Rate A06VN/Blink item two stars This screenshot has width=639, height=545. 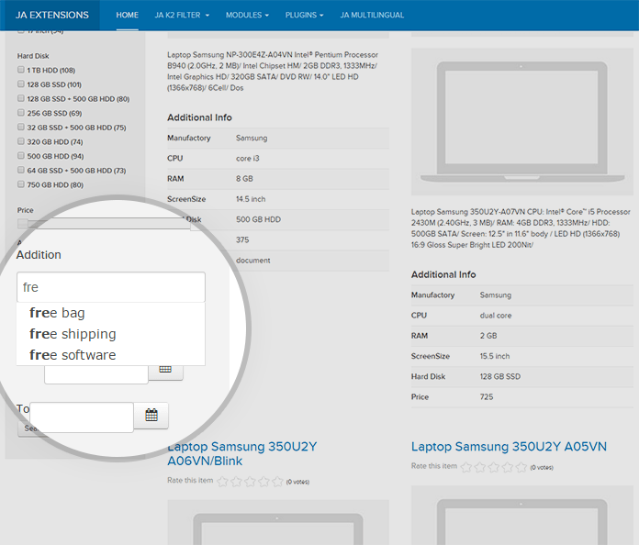click(236, 482)
